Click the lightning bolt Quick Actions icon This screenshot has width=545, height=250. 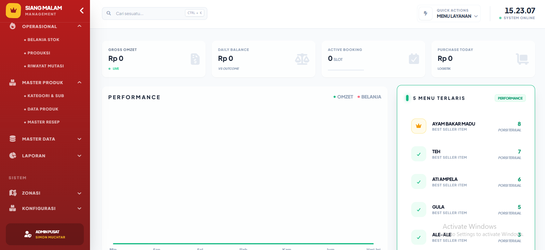[426, 13]
